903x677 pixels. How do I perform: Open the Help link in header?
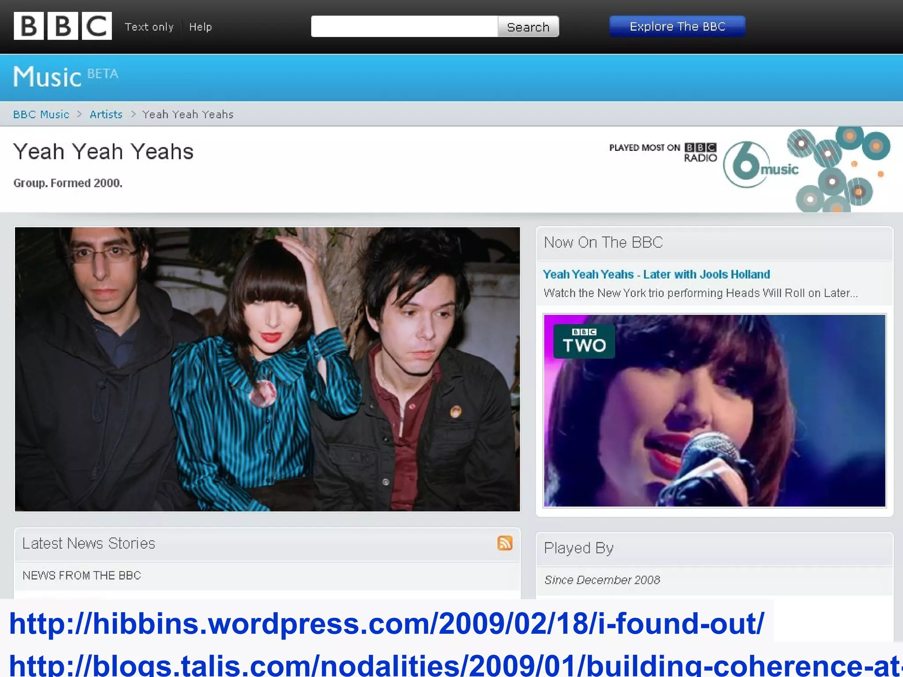(201, 27)
